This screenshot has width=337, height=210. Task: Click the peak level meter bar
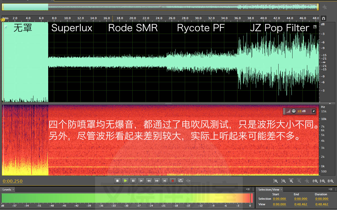click(x=127, y=198)
